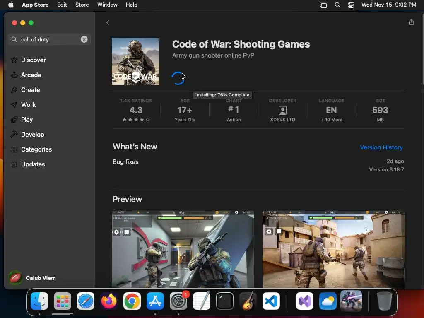Click the #1 Action chart ranking
This screenshot has width=424, height=318.
pyautogui.click(x=234, y=110)
